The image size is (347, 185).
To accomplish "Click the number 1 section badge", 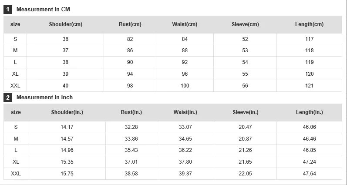I will (x=8, y=10).
